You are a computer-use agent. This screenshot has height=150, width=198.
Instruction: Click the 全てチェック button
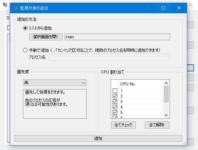(123, 125)
